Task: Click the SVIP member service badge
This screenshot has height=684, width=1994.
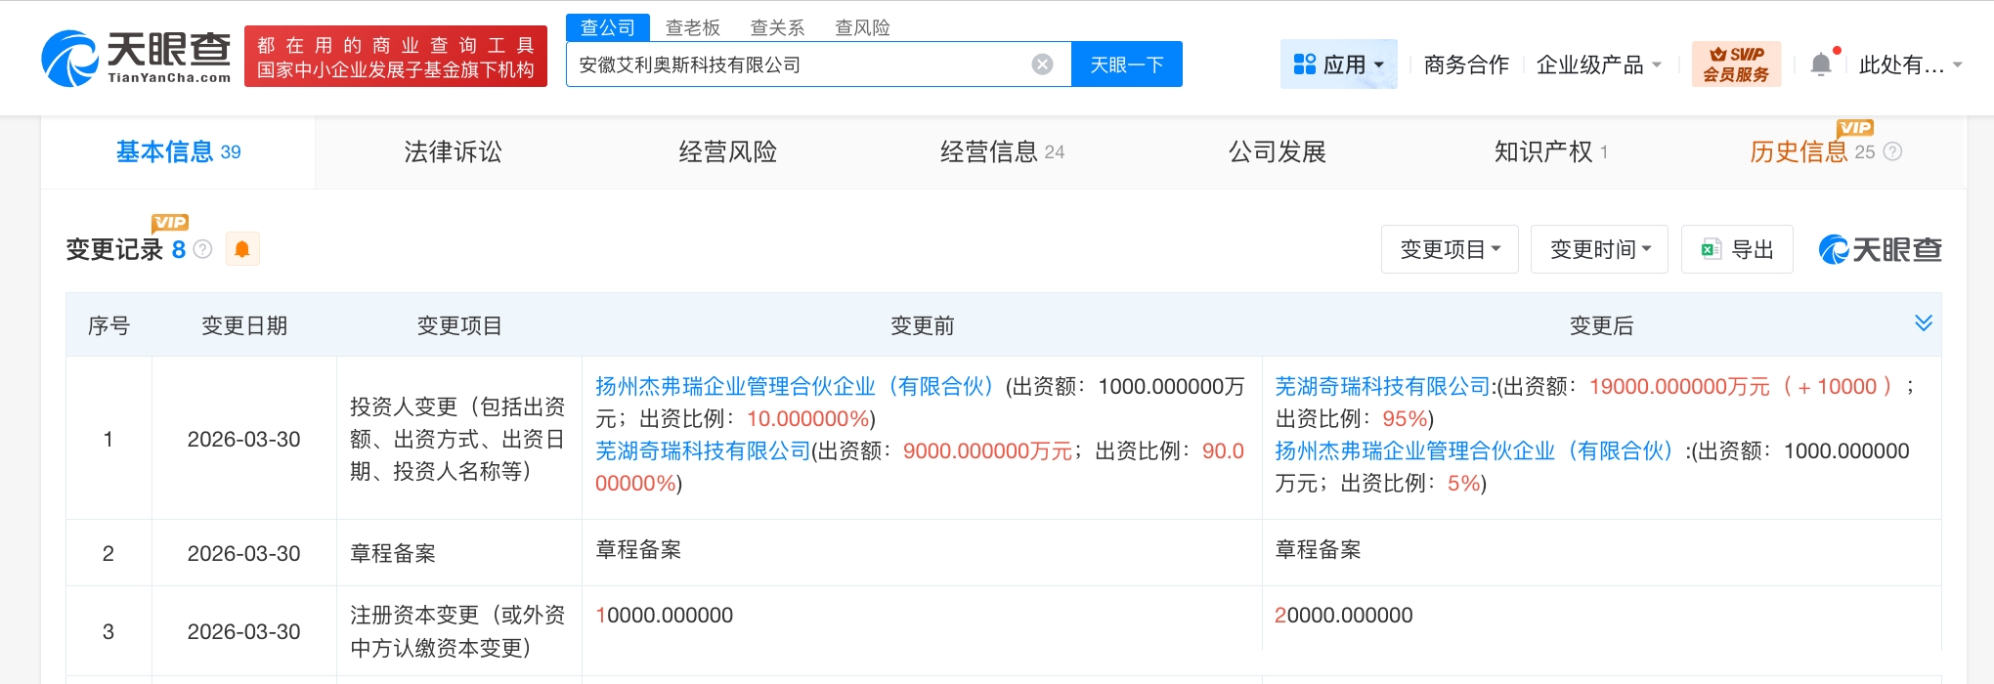Action: coord(1736,64)
